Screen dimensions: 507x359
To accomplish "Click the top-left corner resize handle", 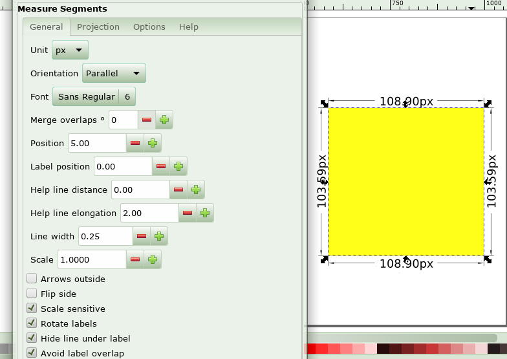I will tap(325, 103).
